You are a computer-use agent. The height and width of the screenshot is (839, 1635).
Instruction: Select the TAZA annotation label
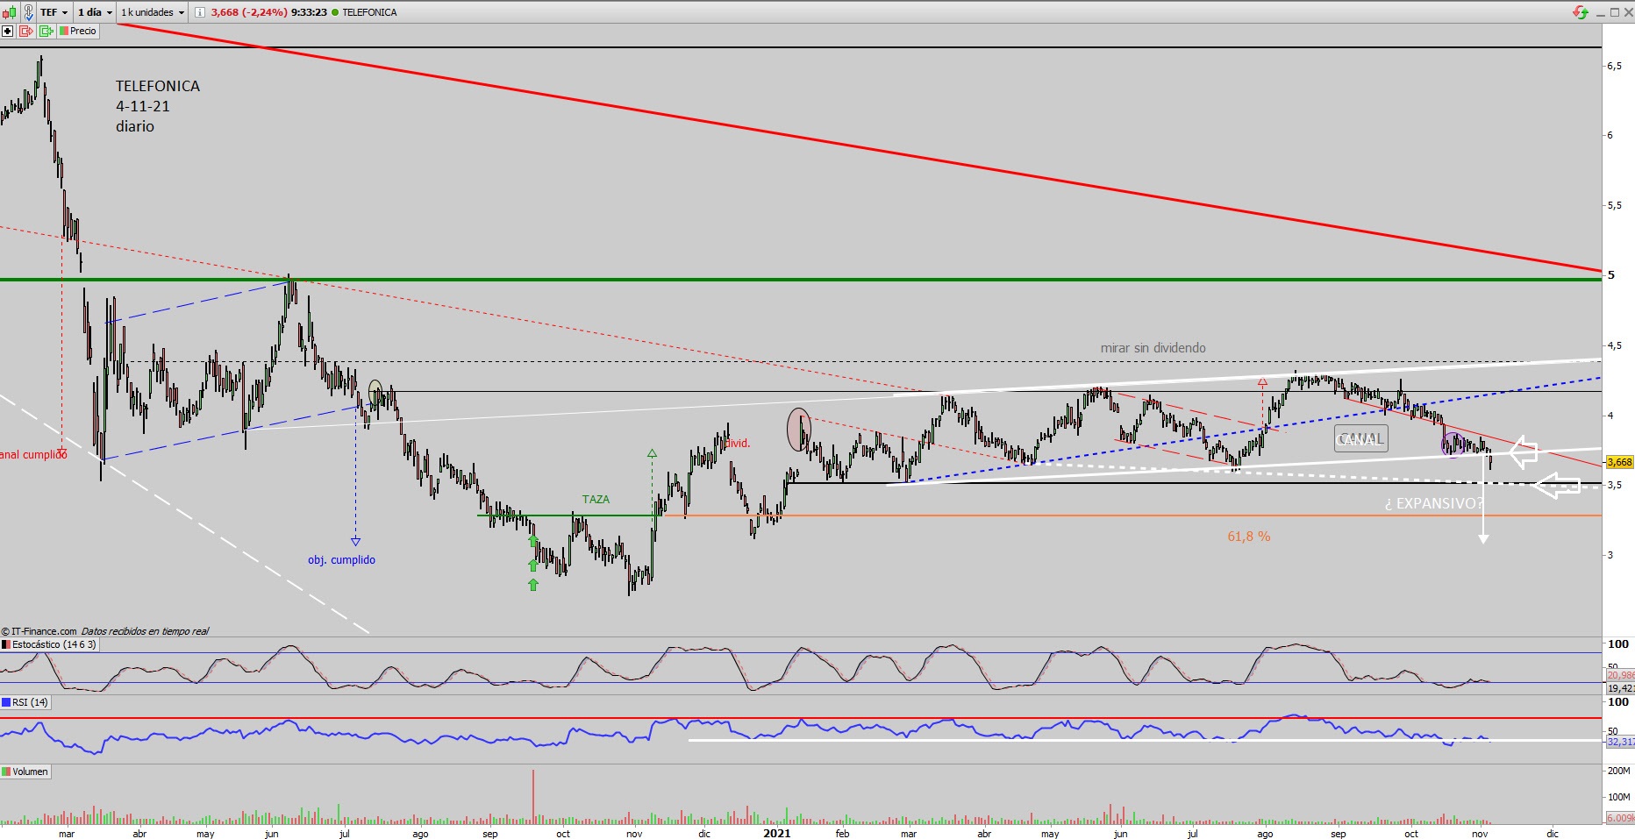596,500
